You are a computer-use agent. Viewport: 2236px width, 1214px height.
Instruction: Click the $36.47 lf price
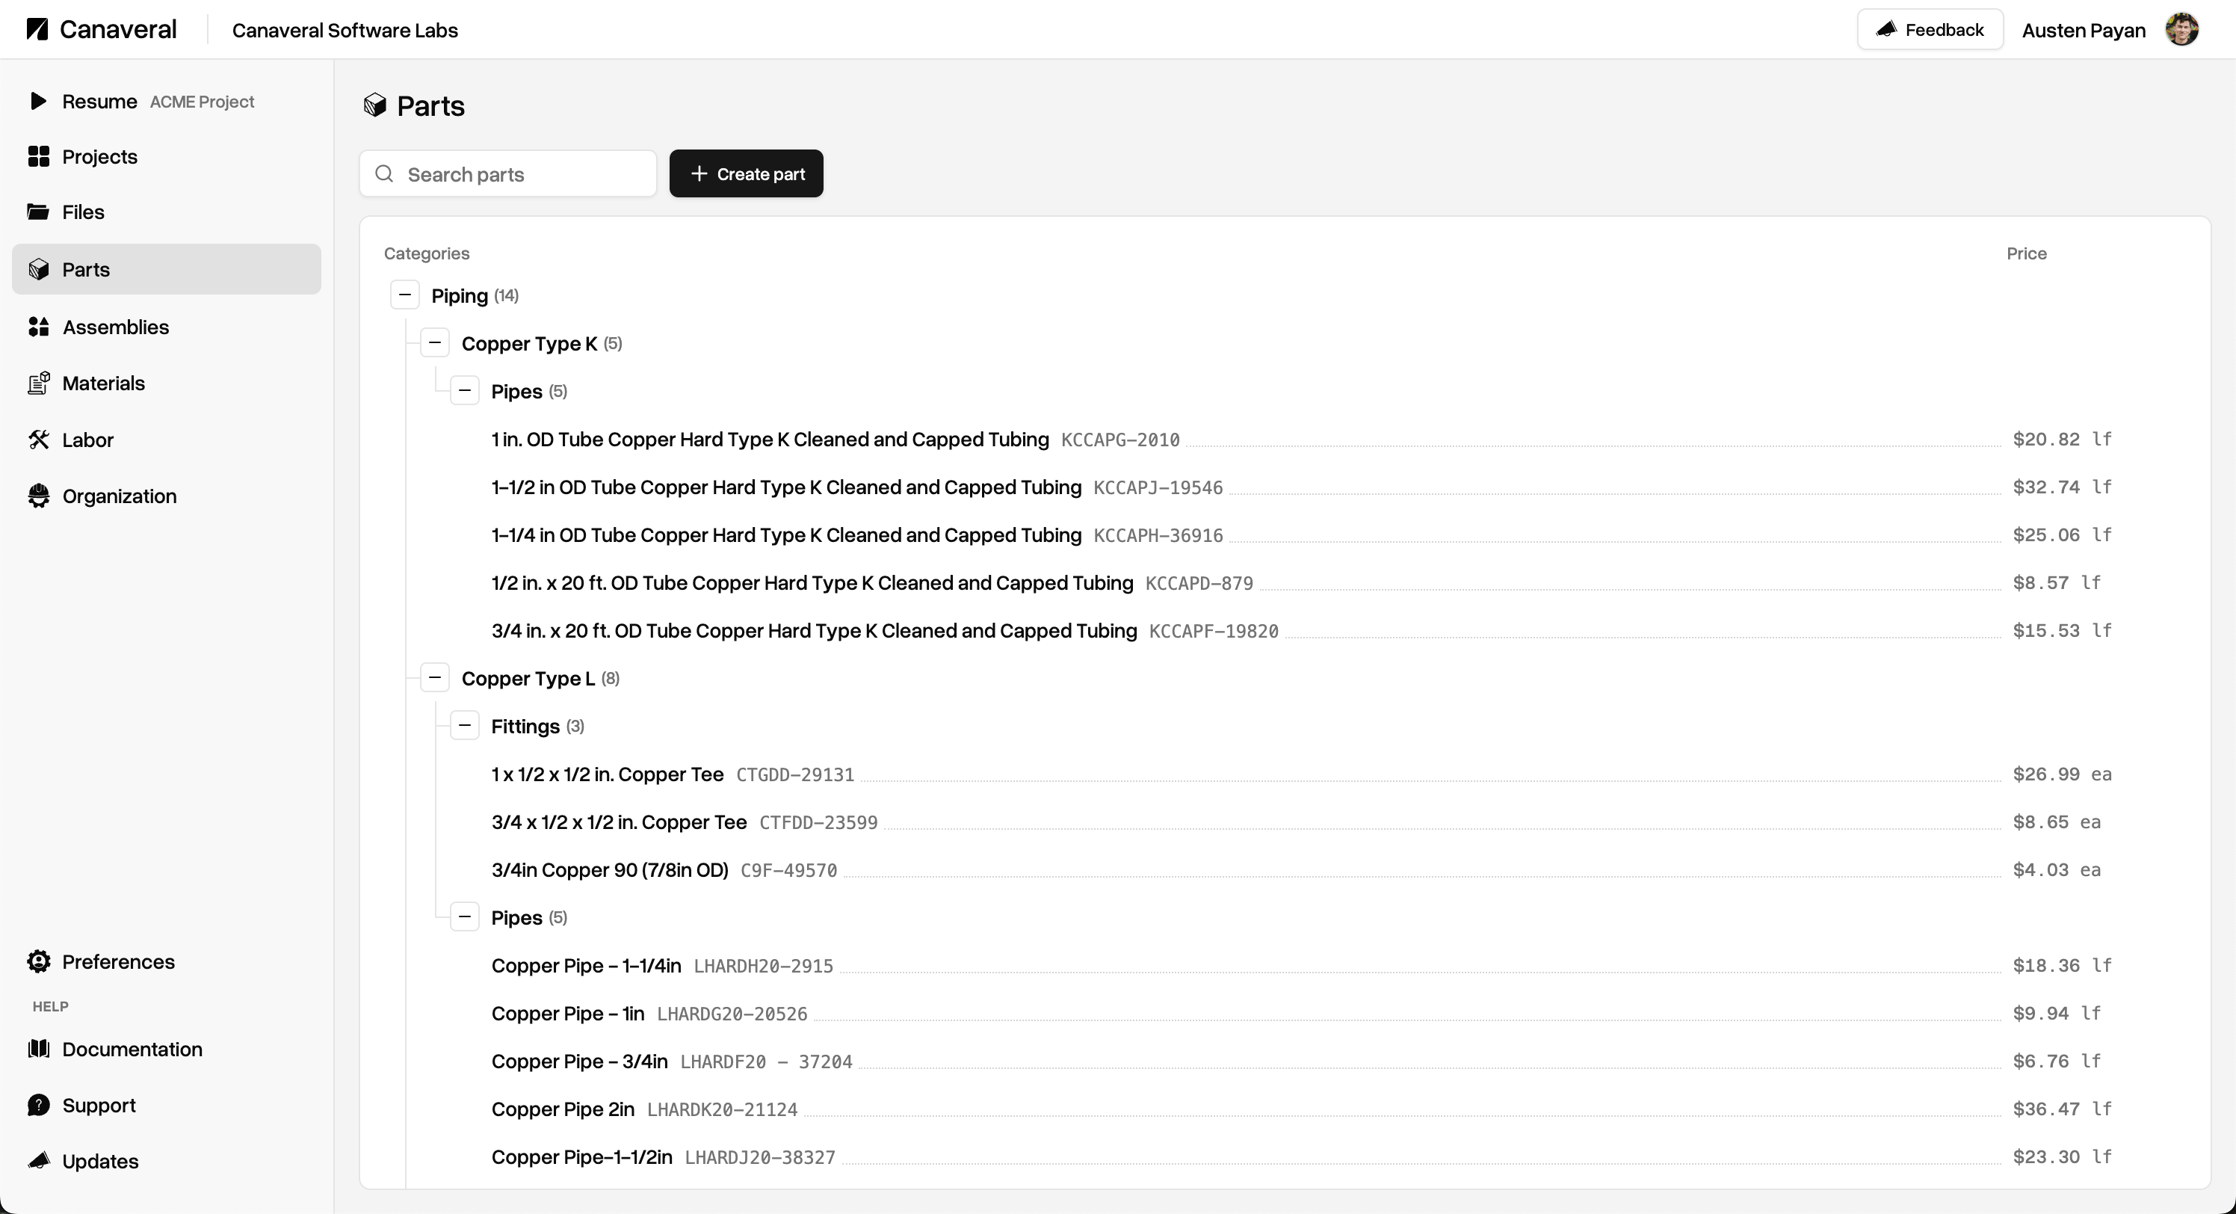pos(2063,1109)
